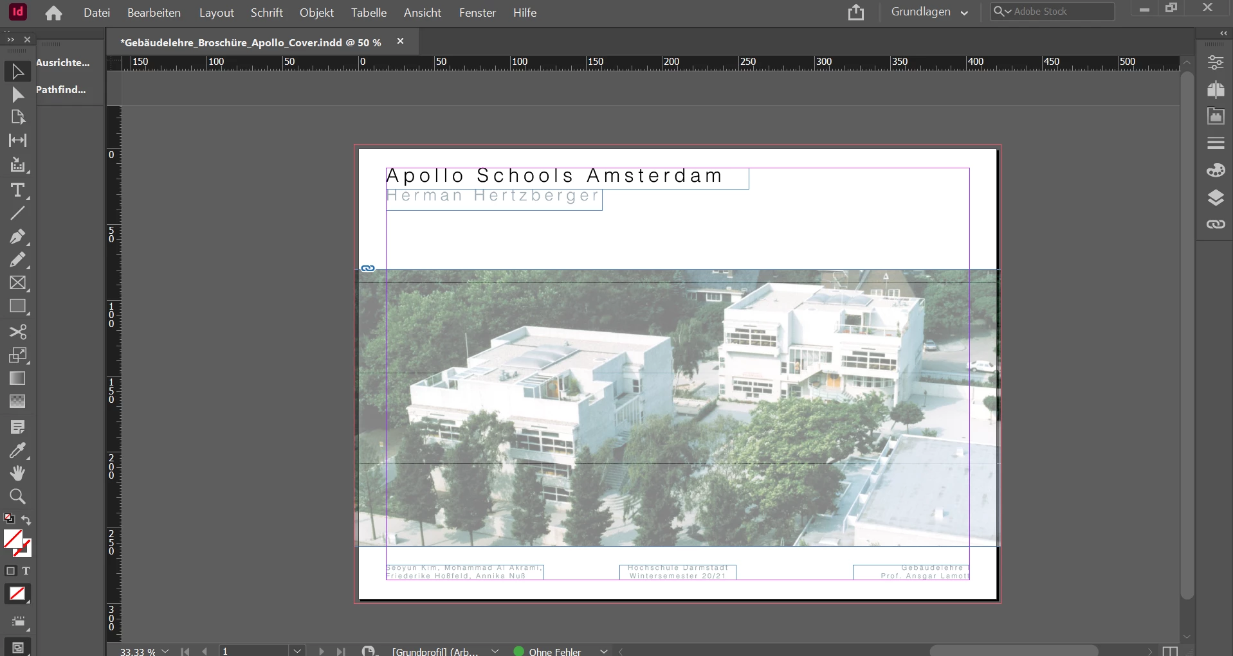This screenshot has width=1233, height=656.
Task: Select the Line tool
Action: tap(17, 213)
